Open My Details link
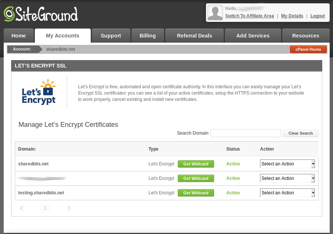This screenshot has height=234, width=333. (292, 16)
